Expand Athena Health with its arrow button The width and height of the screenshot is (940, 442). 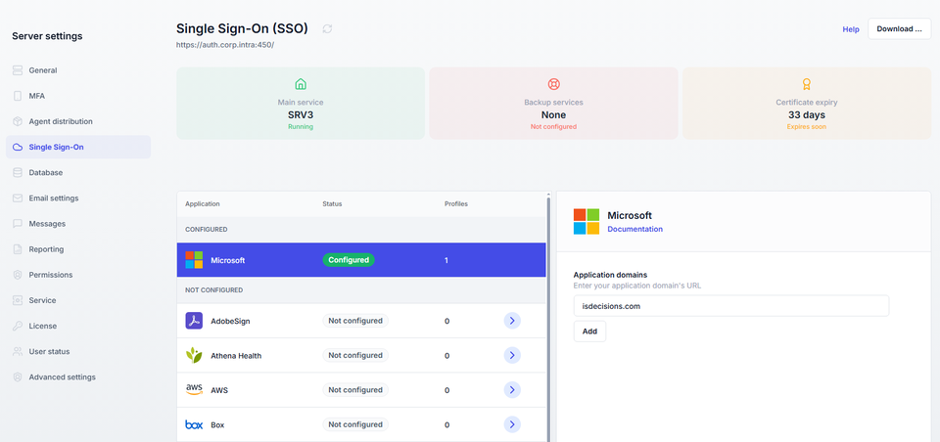(511, 355)
